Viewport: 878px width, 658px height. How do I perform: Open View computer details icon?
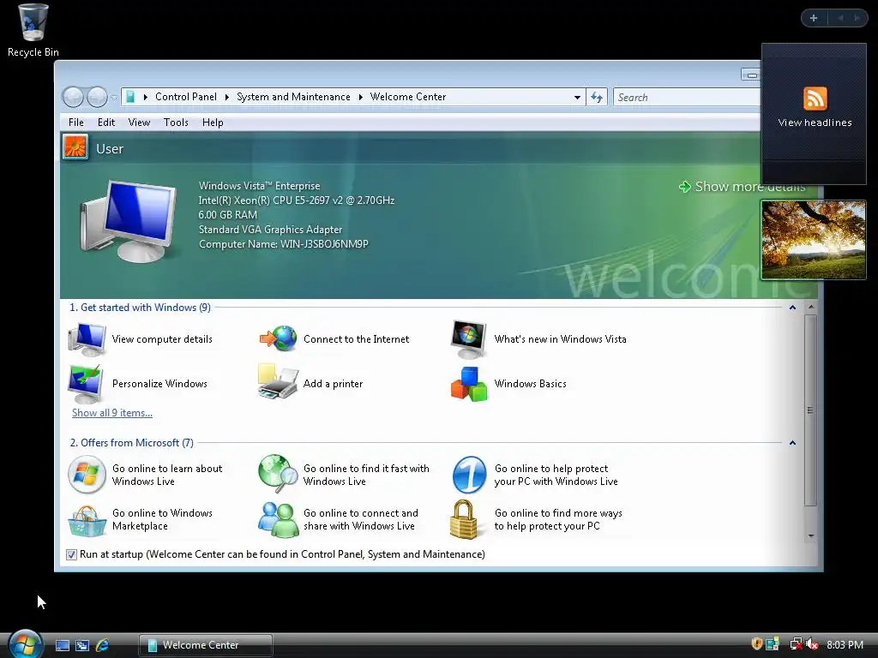tap(87, 339)
